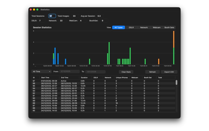Click the Total Sessions value field

point(52,16)
